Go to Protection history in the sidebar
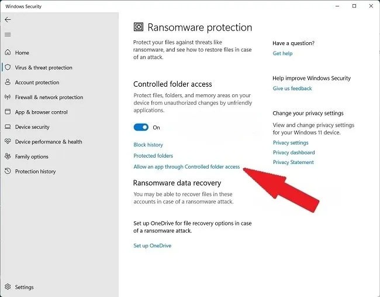This screenshot has height=297, width=380. point(35,172)
